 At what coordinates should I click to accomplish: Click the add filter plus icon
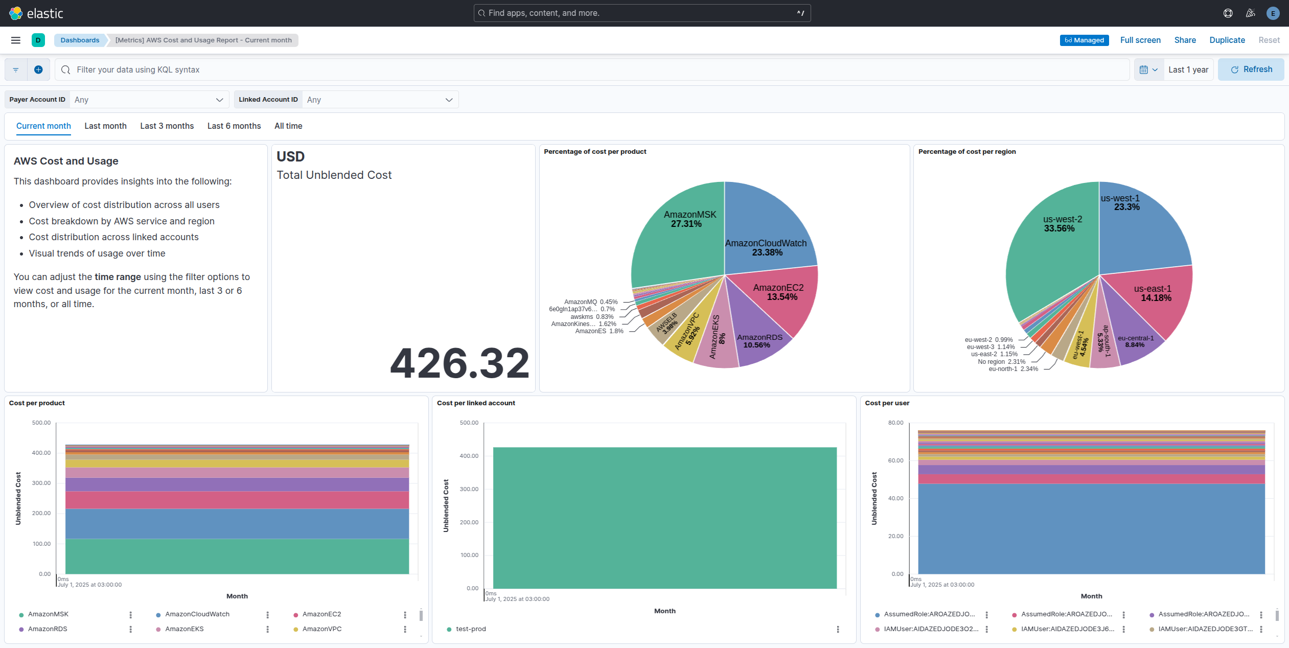[x=38, y=70]
